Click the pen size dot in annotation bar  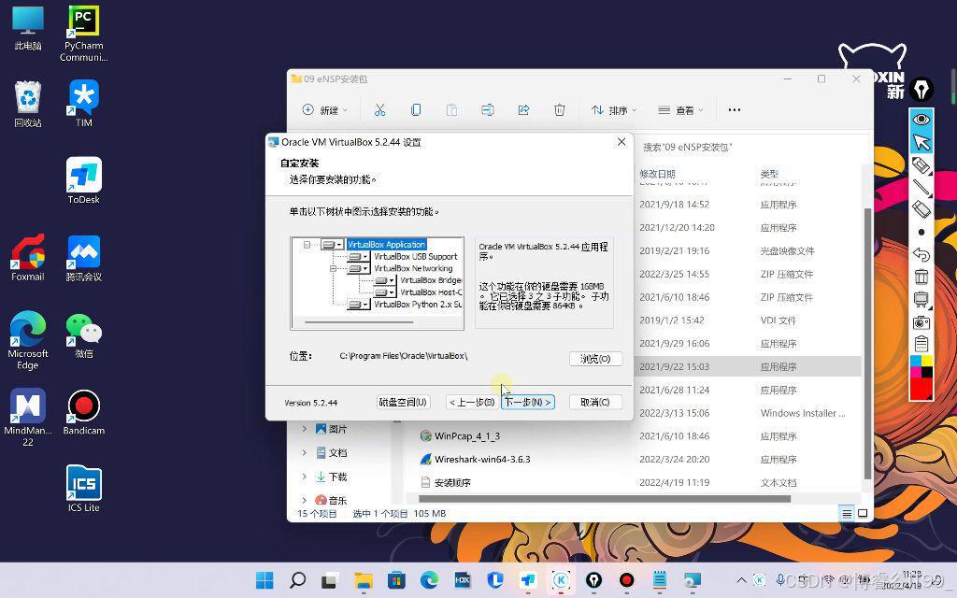coord(921,232)
